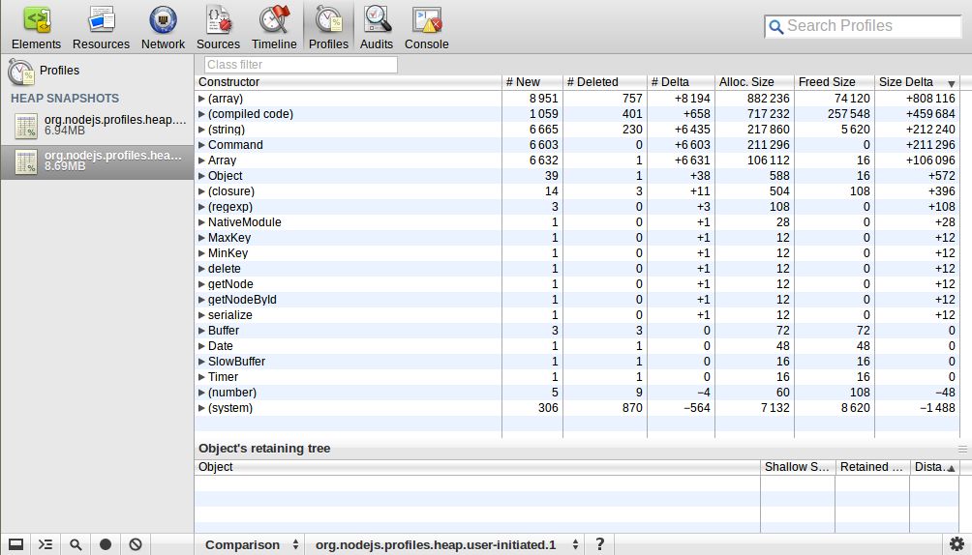Select the getNode row text
Screen dimensions: 972x555
tap(230, 284)
